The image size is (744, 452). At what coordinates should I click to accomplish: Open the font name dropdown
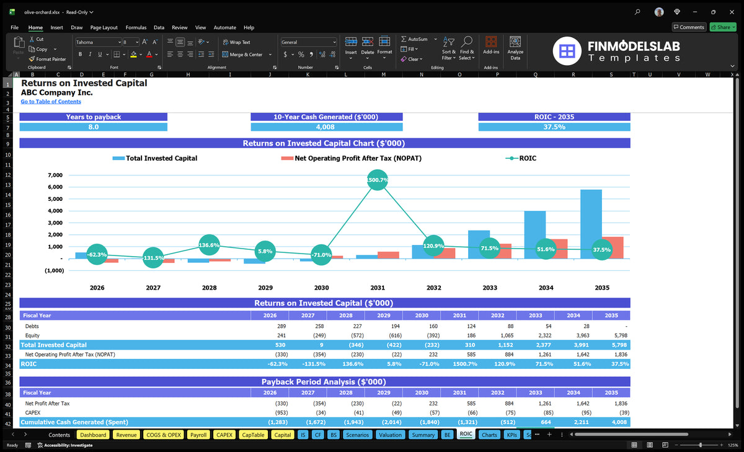coord(119,42)
